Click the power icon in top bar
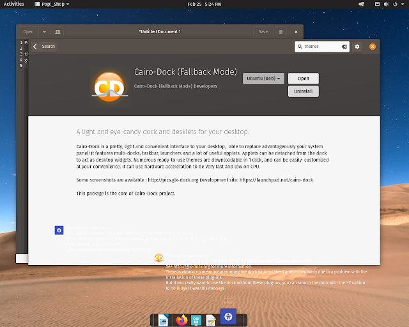This screenshot has width=409, height=327. [x=395, y=4]
